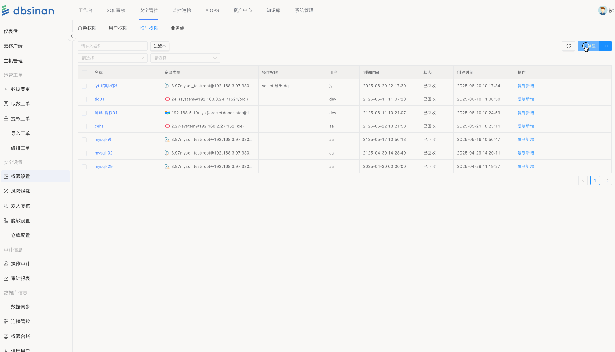
Task: Open the more options ellipsis button
Action: click(x=605, y=46)
